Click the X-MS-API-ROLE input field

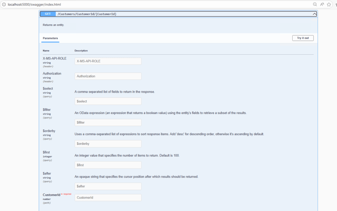(108, 61)
